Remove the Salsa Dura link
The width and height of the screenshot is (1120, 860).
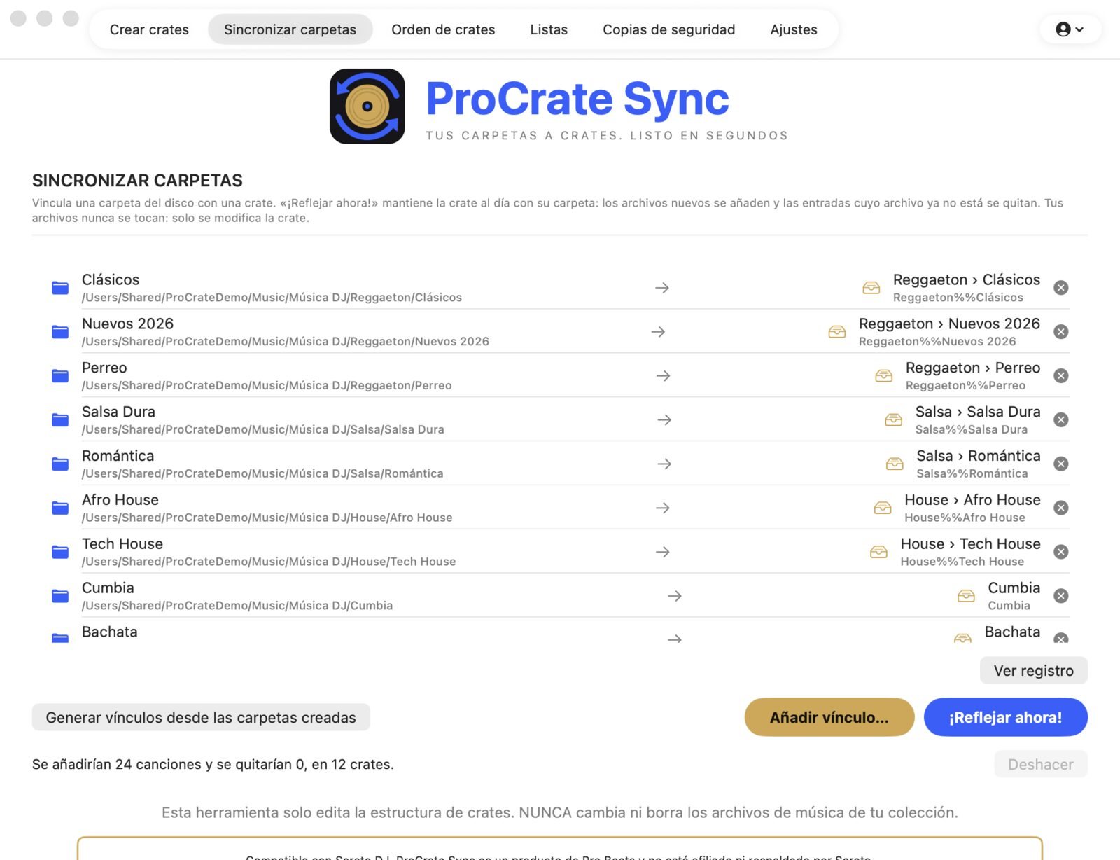tap(1061, 420)
